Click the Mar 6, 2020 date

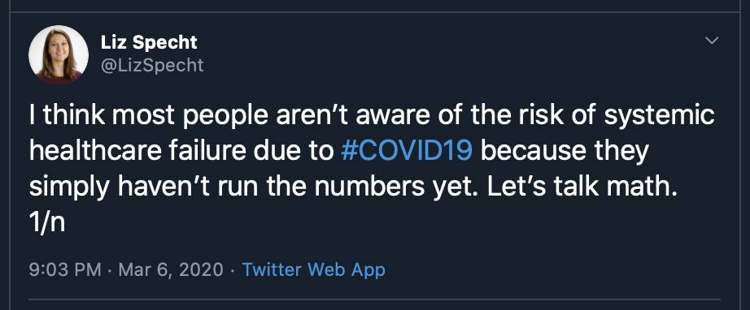coord(171,270)
